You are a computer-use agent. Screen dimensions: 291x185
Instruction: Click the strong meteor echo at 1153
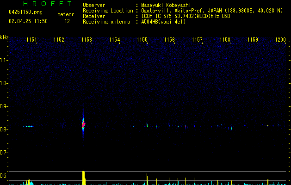[83, 124]
